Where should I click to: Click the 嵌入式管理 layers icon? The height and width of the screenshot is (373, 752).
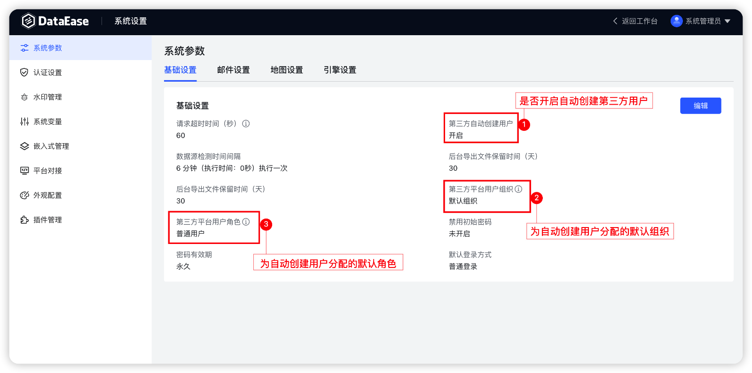click(x=24, y=146)
